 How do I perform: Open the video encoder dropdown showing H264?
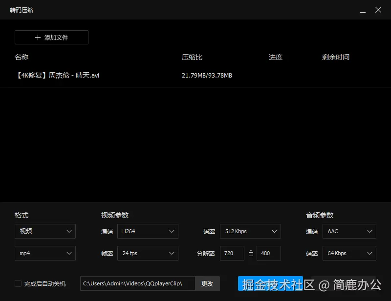click(x=148, y=231)
